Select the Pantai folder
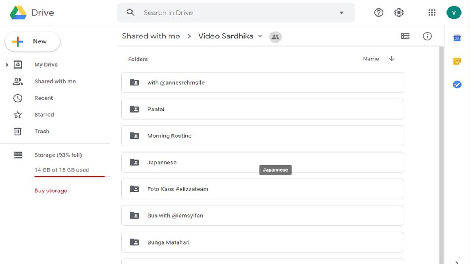The height and width of the screenshot is (264, 470). pyautogui.click(x=263, y=109)
